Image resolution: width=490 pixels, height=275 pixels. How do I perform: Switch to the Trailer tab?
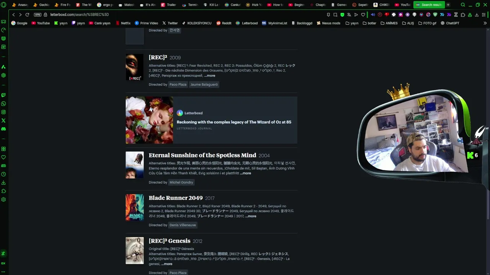(168, 5)
